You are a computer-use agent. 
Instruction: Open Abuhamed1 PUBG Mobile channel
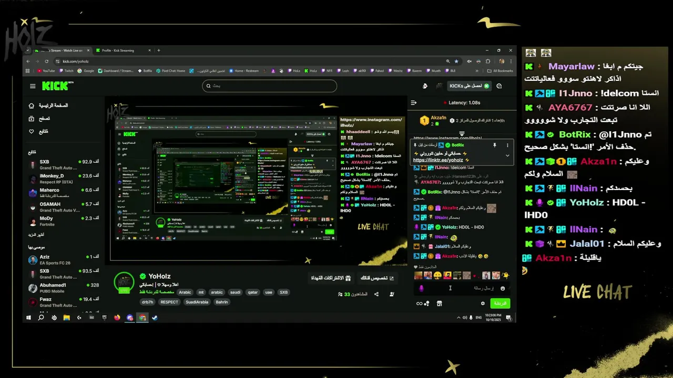coord(64,288)
